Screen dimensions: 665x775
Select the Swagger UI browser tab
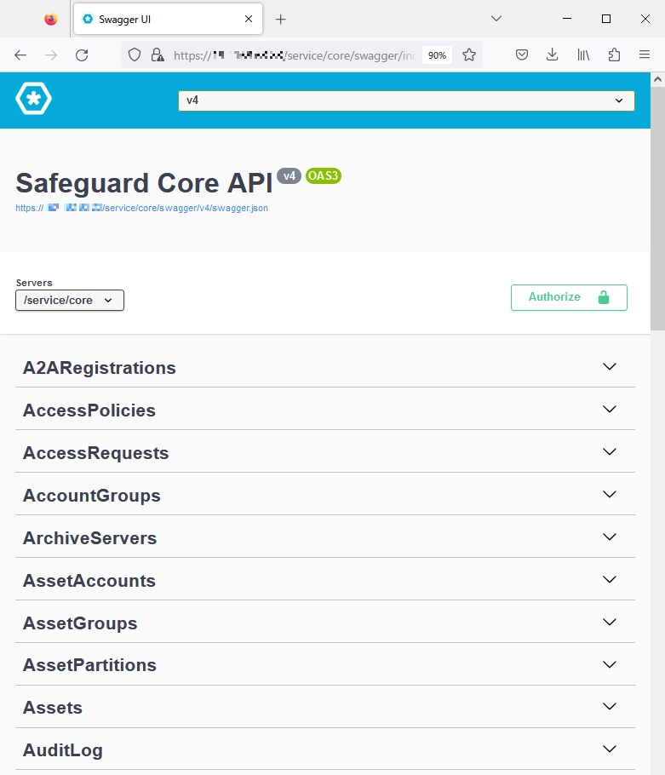point(168,20)
